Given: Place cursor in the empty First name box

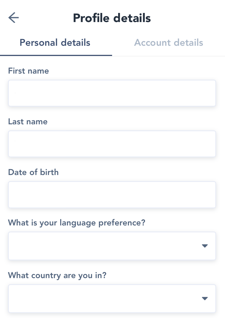Looking at the screenshot, I should [x=82, y=93].
